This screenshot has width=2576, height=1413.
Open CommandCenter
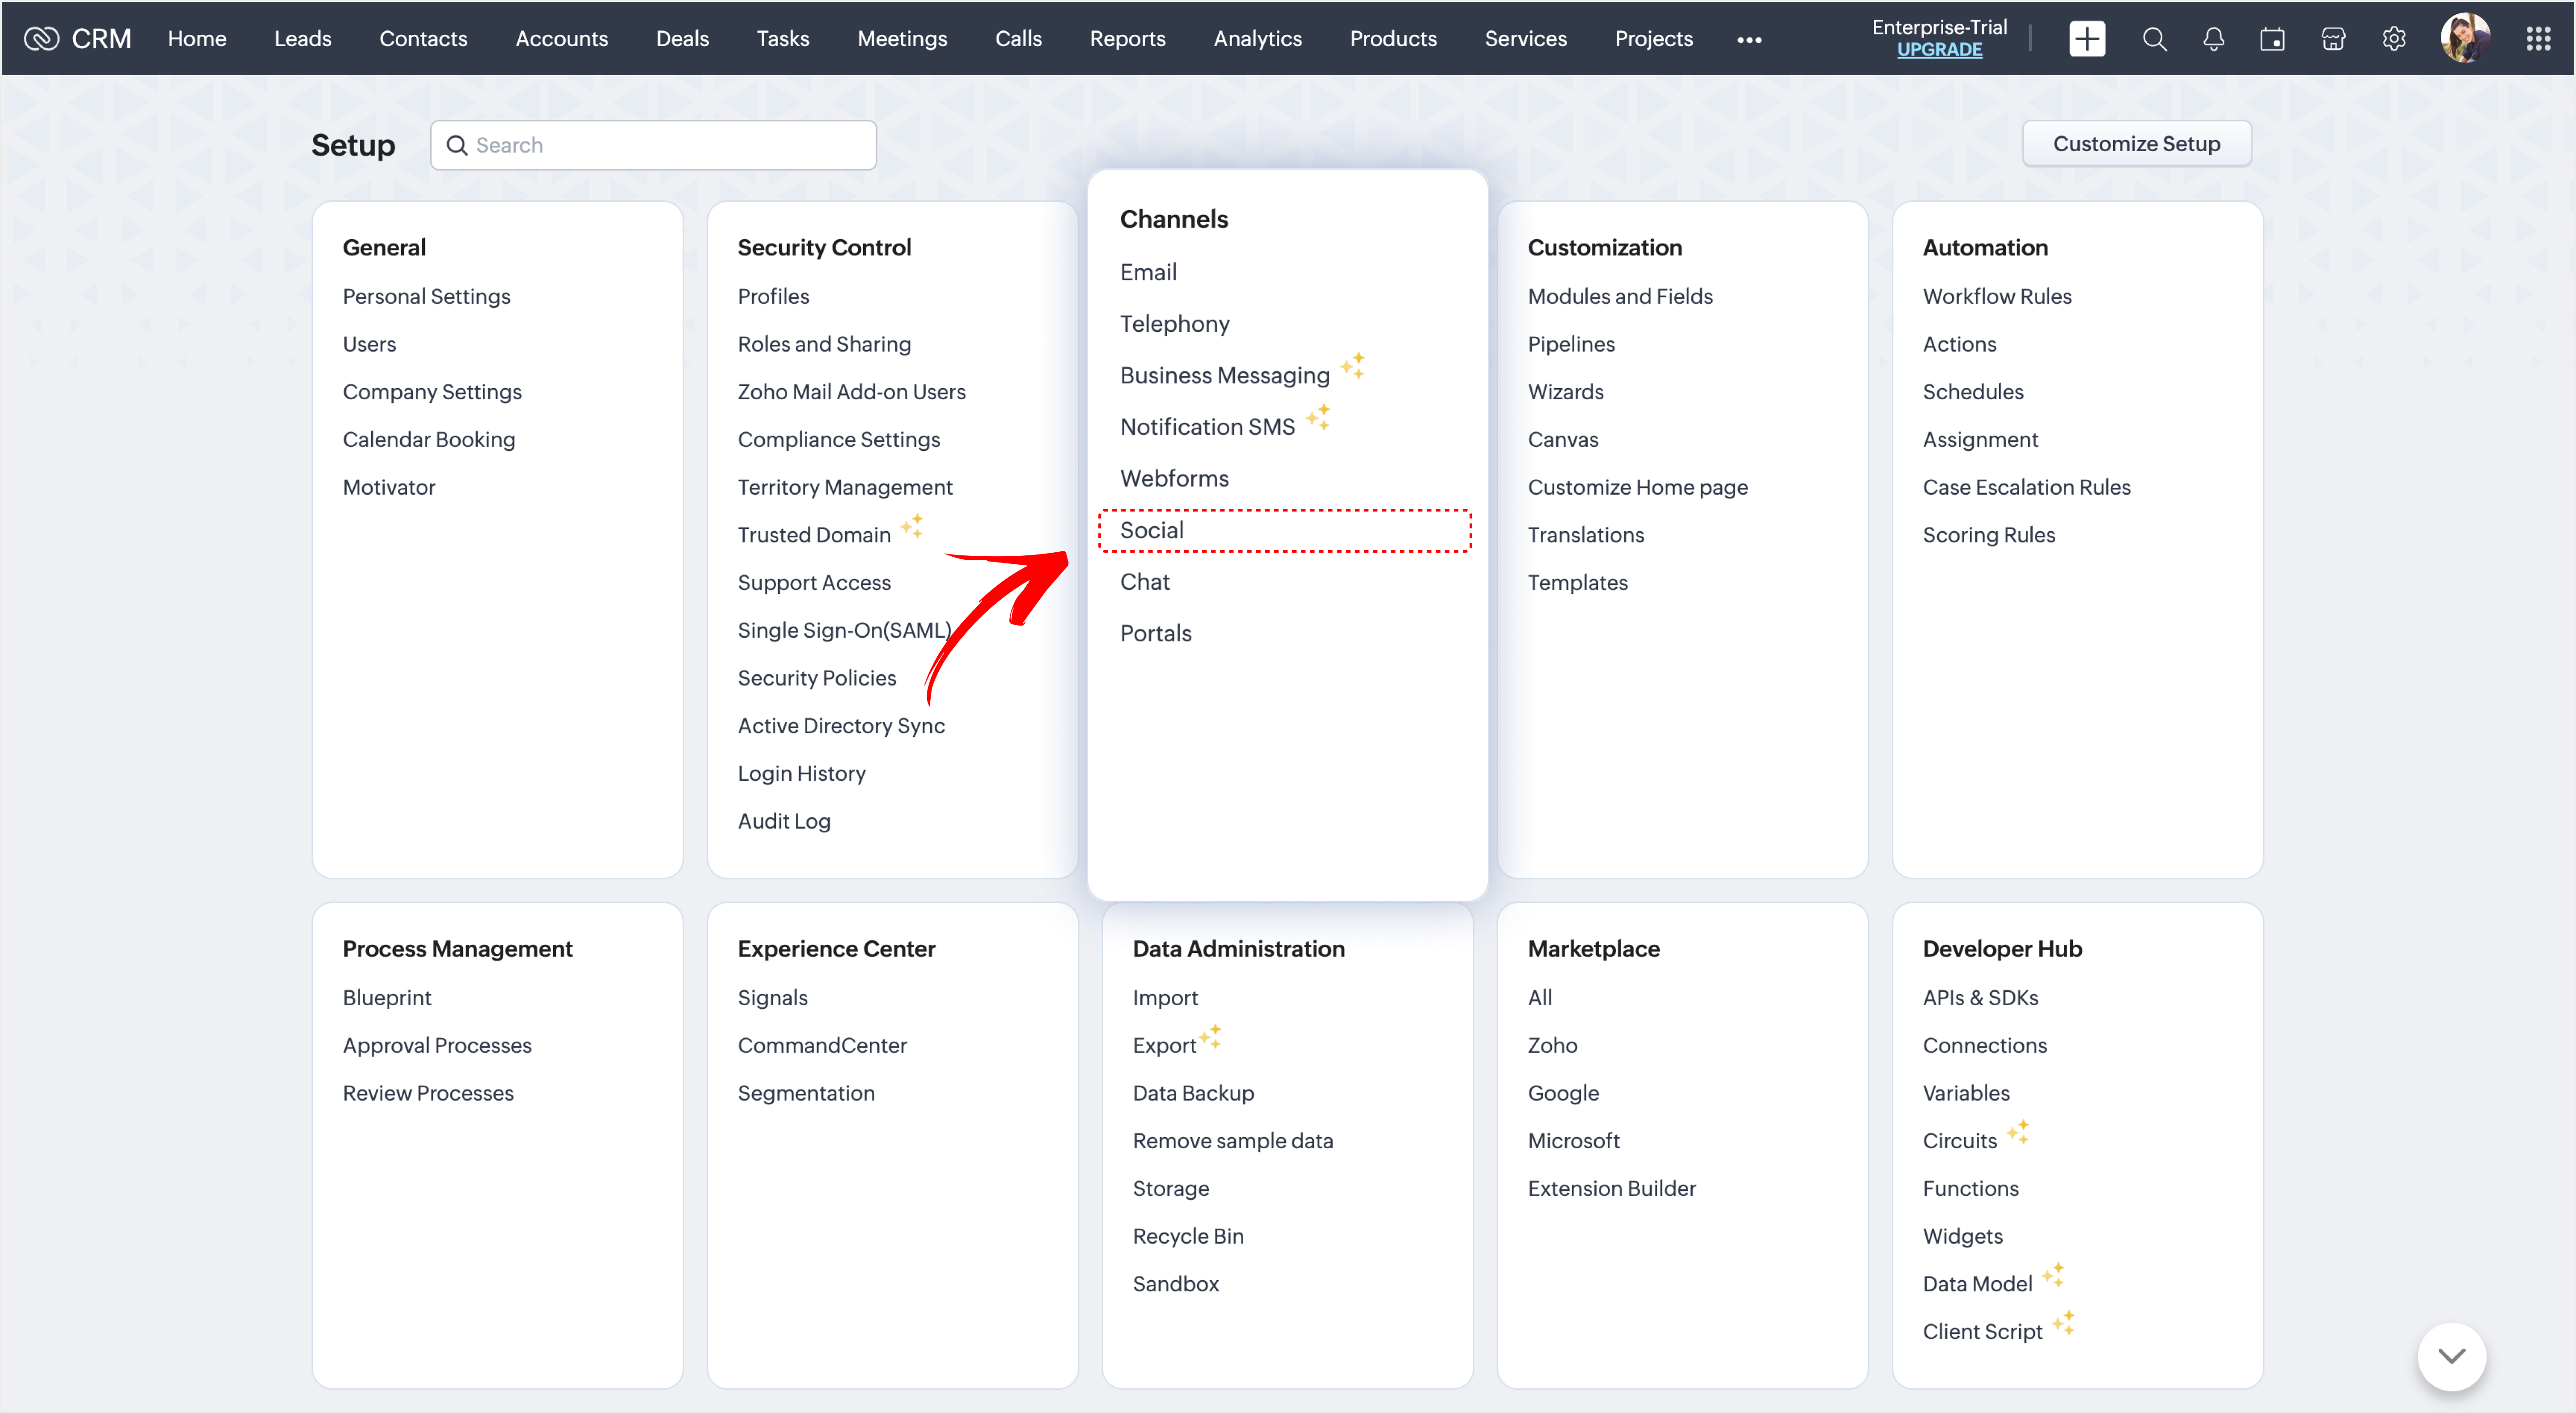pos(822,1045)
